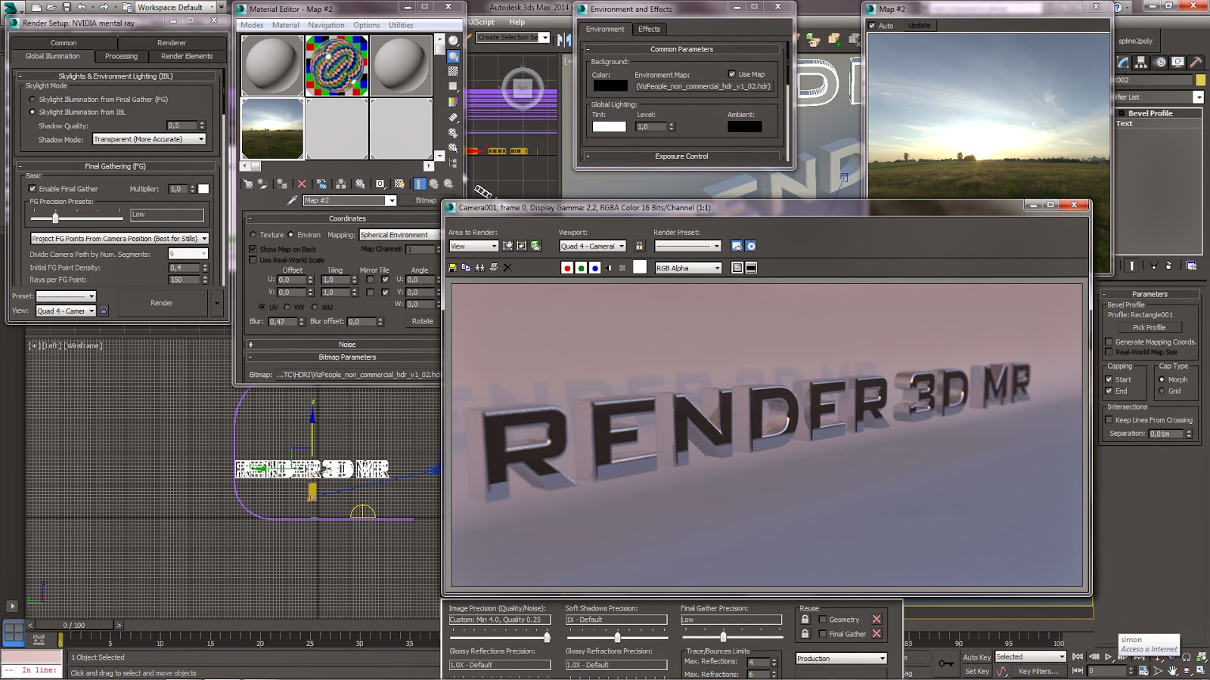Toggle Use Map in Environment panel
The image size is (1210, 680).
pos(732,74)
